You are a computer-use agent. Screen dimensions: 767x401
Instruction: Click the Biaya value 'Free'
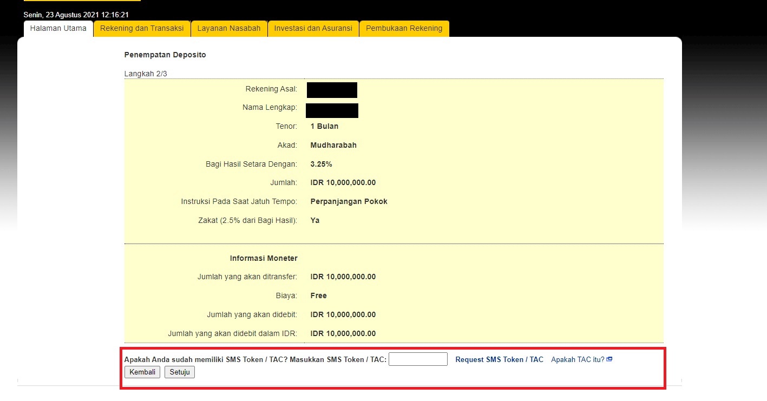pyautogui.click(x=319, y=296)
